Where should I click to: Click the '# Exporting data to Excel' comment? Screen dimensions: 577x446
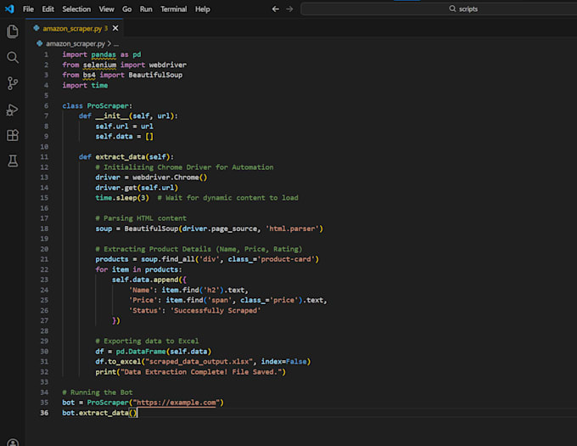point(147,341)
